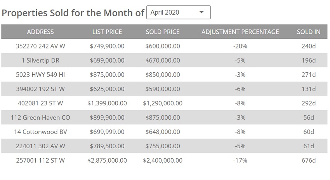330x180 pixels.
Task: Click the 257001 112 ST W address
Action: 40,160
